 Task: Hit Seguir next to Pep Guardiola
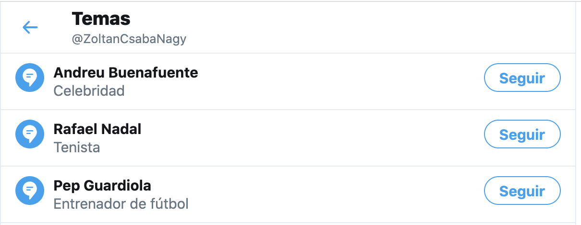tap(522, 191)
